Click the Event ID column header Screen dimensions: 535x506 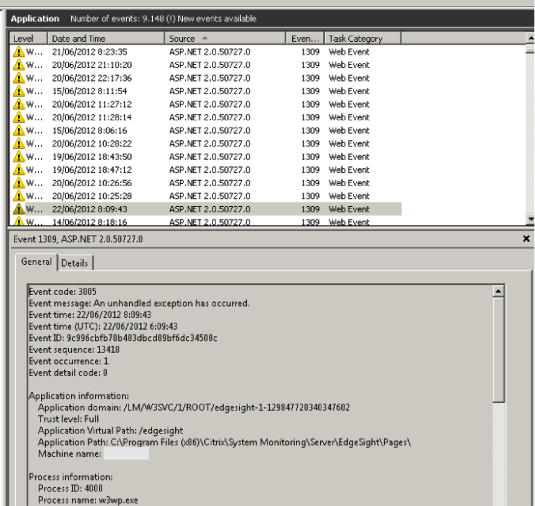pos(304,39)
